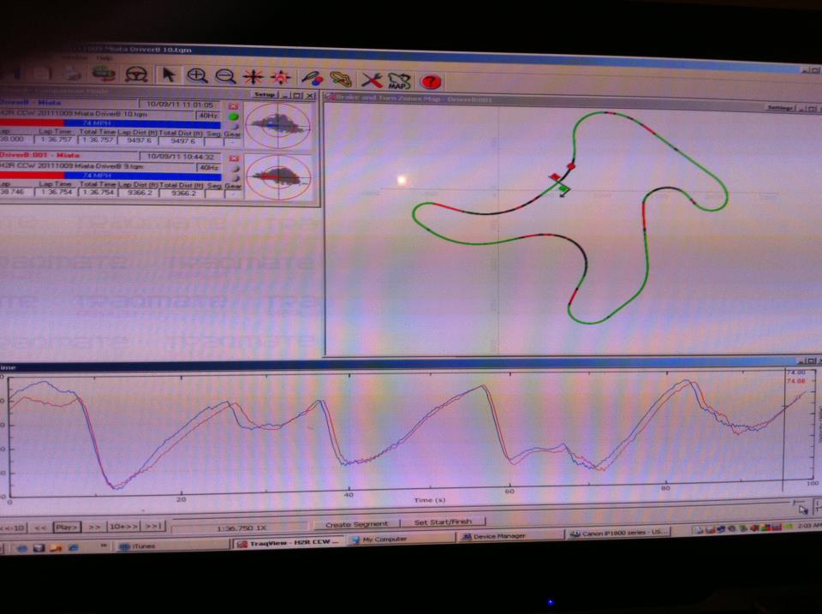Click the Create Segment button
Image resolution: width=822 pixels, height=614 pixels.
[357, 523]
